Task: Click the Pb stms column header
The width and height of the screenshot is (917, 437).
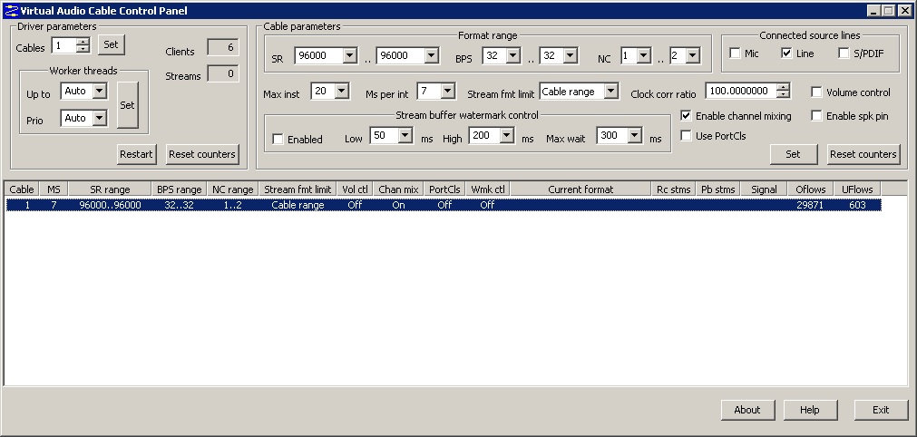Action: click(x=718, y=189)
